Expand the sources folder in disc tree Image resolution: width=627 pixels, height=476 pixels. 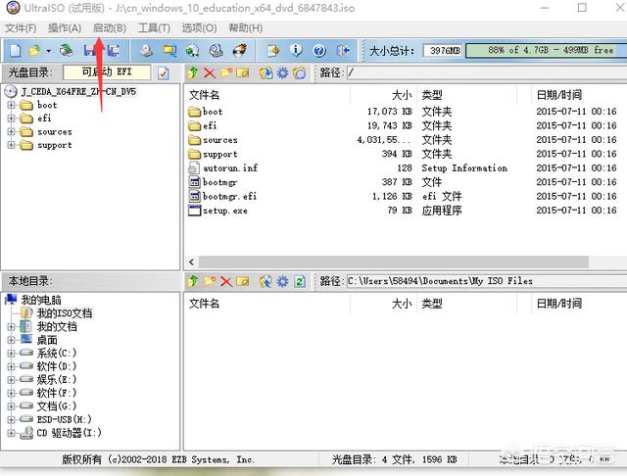[x=11, y=132]
